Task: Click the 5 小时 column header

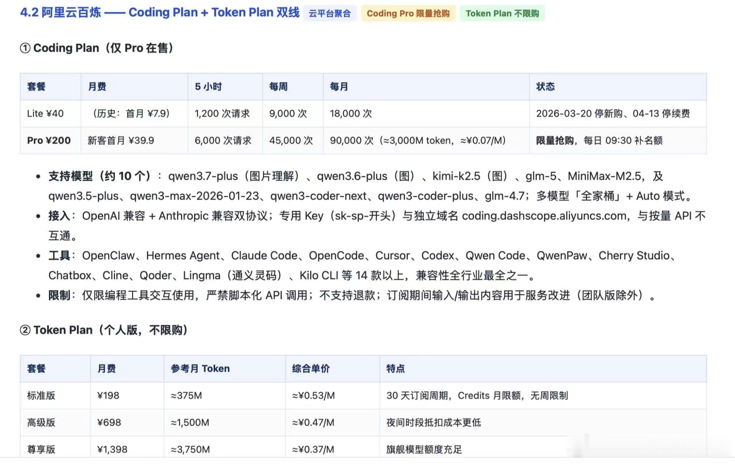Action: pyautogui.click(x=225, y=87)
